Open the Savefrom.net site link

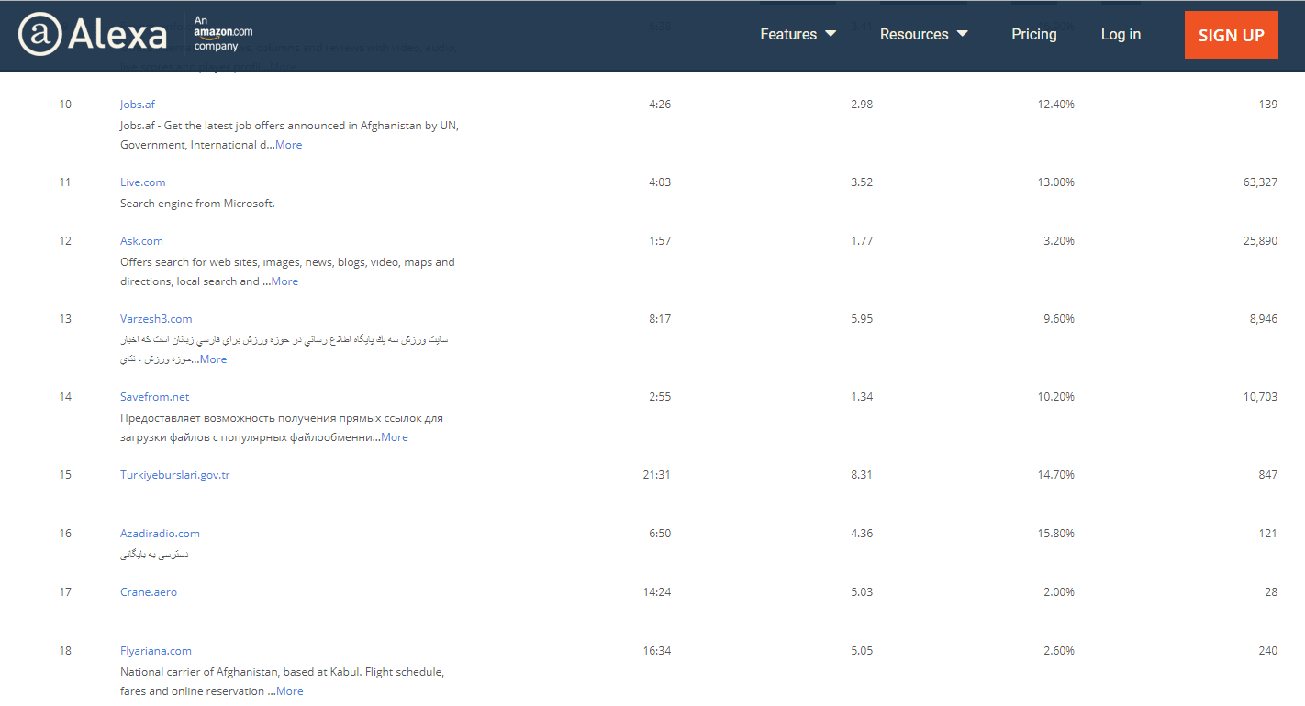(154, 397)
